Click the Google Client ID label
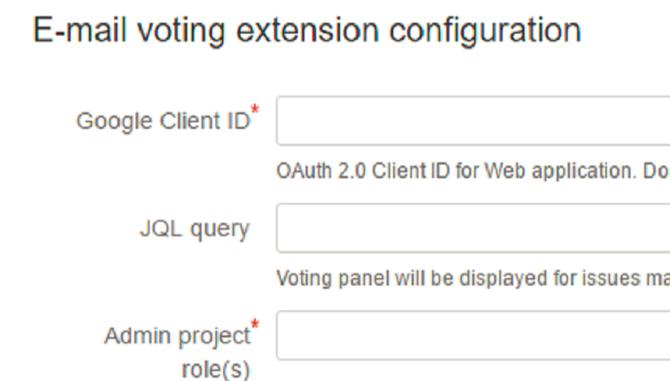Screen dimensions: 670x381 (x=163, y=121)
